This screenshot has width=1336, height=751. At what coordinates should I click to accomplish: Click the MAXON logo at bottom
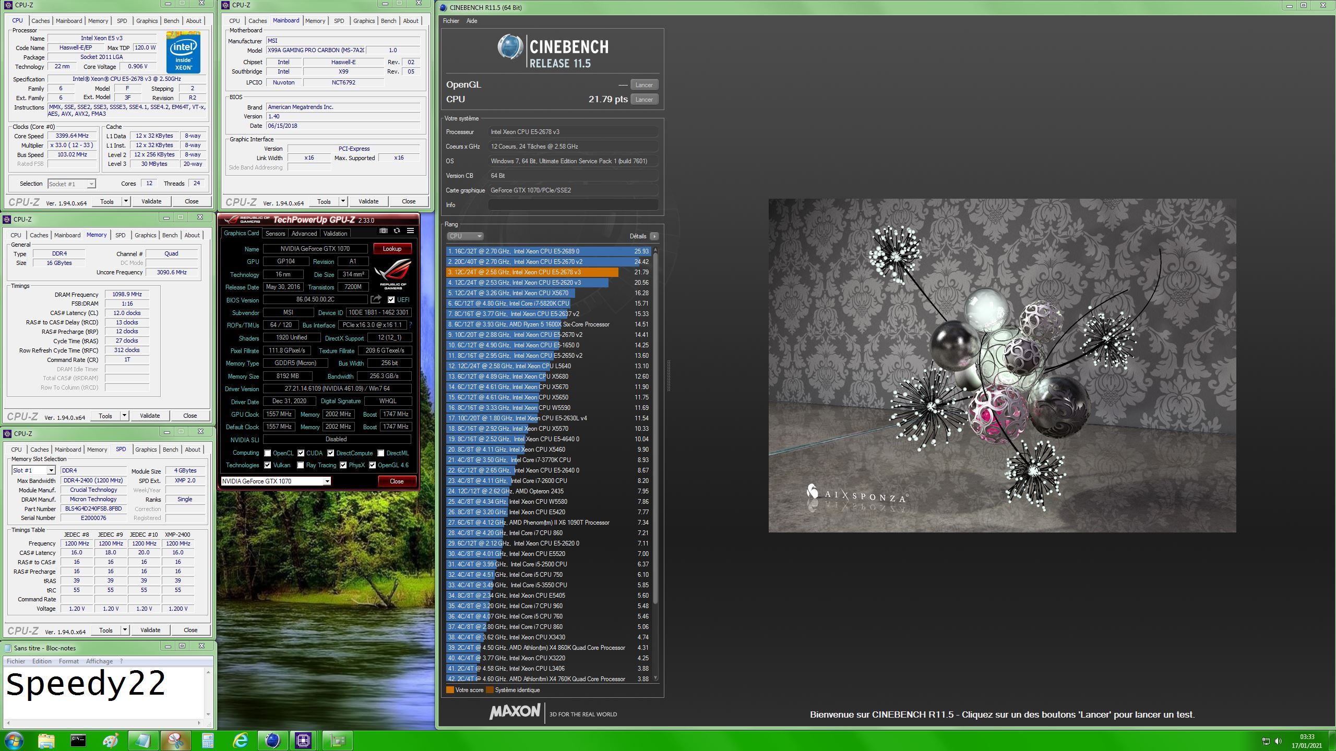point(515,712)
